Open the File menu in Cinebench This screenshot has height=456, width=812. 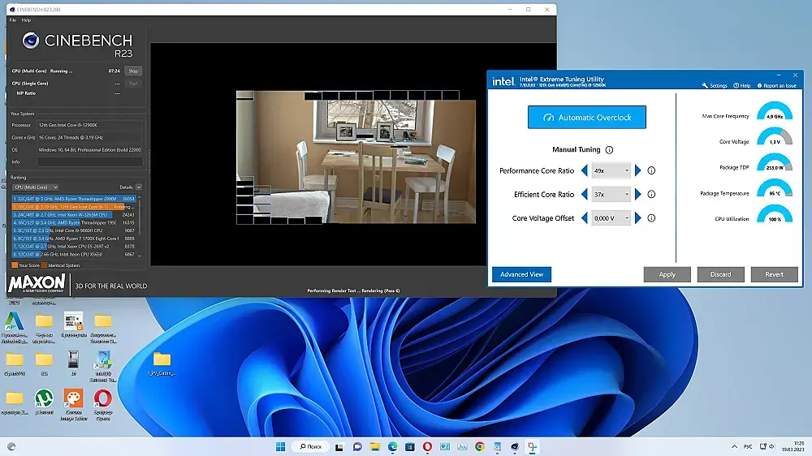(13, 20)
